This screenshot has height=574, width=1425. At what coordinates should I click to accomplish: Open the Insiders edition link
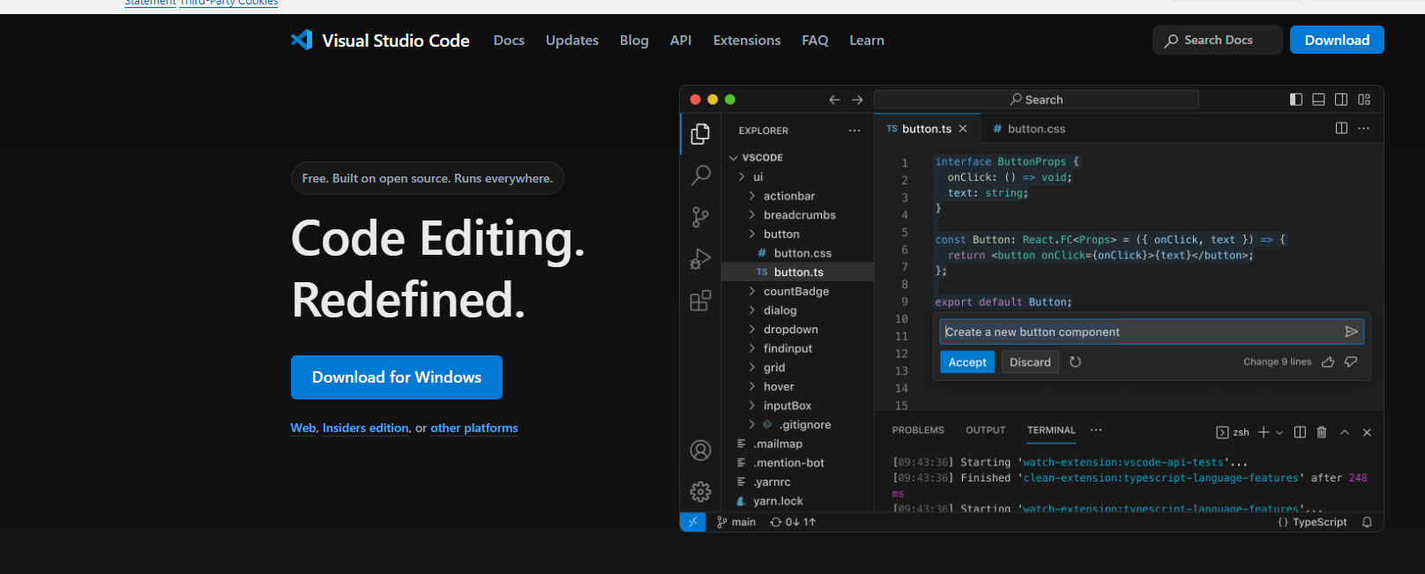[365, 428]
